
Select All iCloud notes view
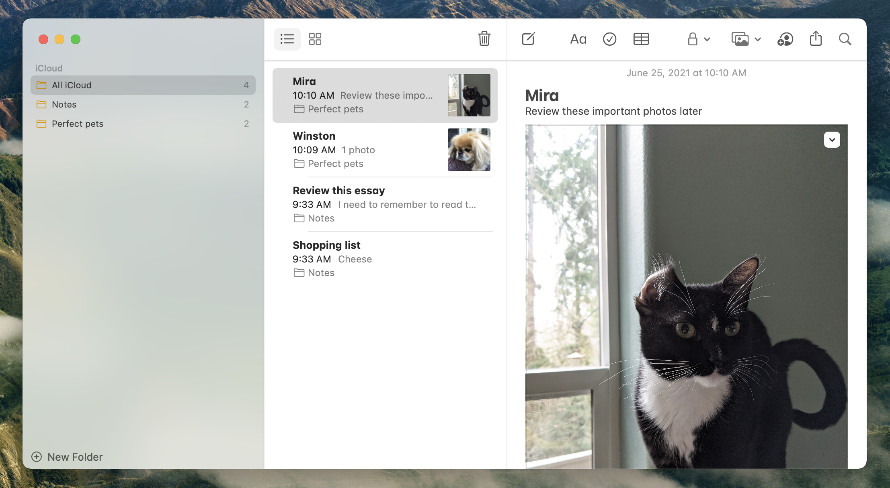pyautogui.click(x=143, y=85)
